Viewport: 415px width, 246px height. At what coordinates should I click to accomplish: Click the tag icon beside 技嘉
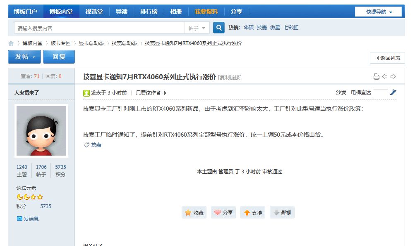click(86, 144)
